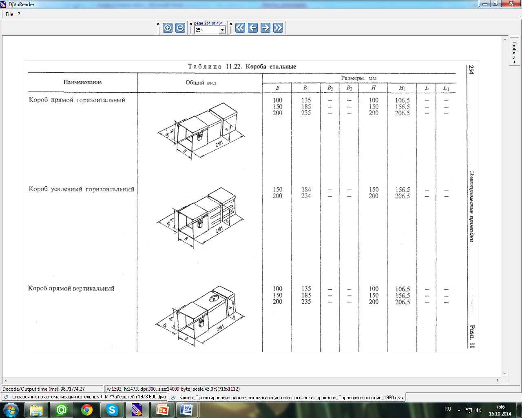522x418 pixels.
Task: Open the Windows Start menu
Action: click(x=11, y=410)
